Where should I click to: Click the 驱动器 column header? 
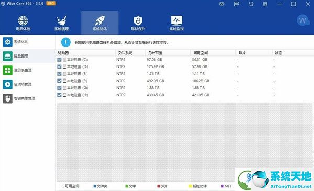[x=85, y=53]
